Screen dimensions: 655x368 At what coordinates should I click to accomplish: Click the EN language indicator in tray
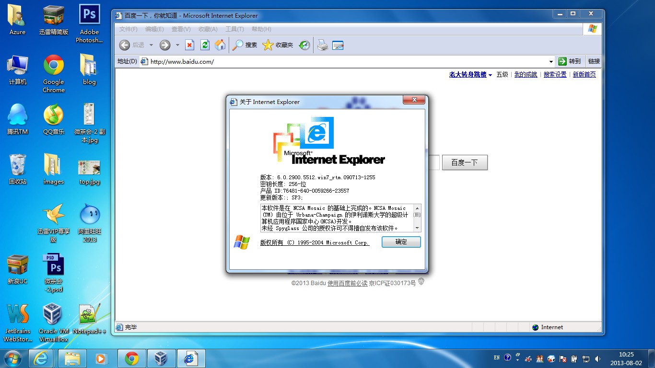(497, 357)
